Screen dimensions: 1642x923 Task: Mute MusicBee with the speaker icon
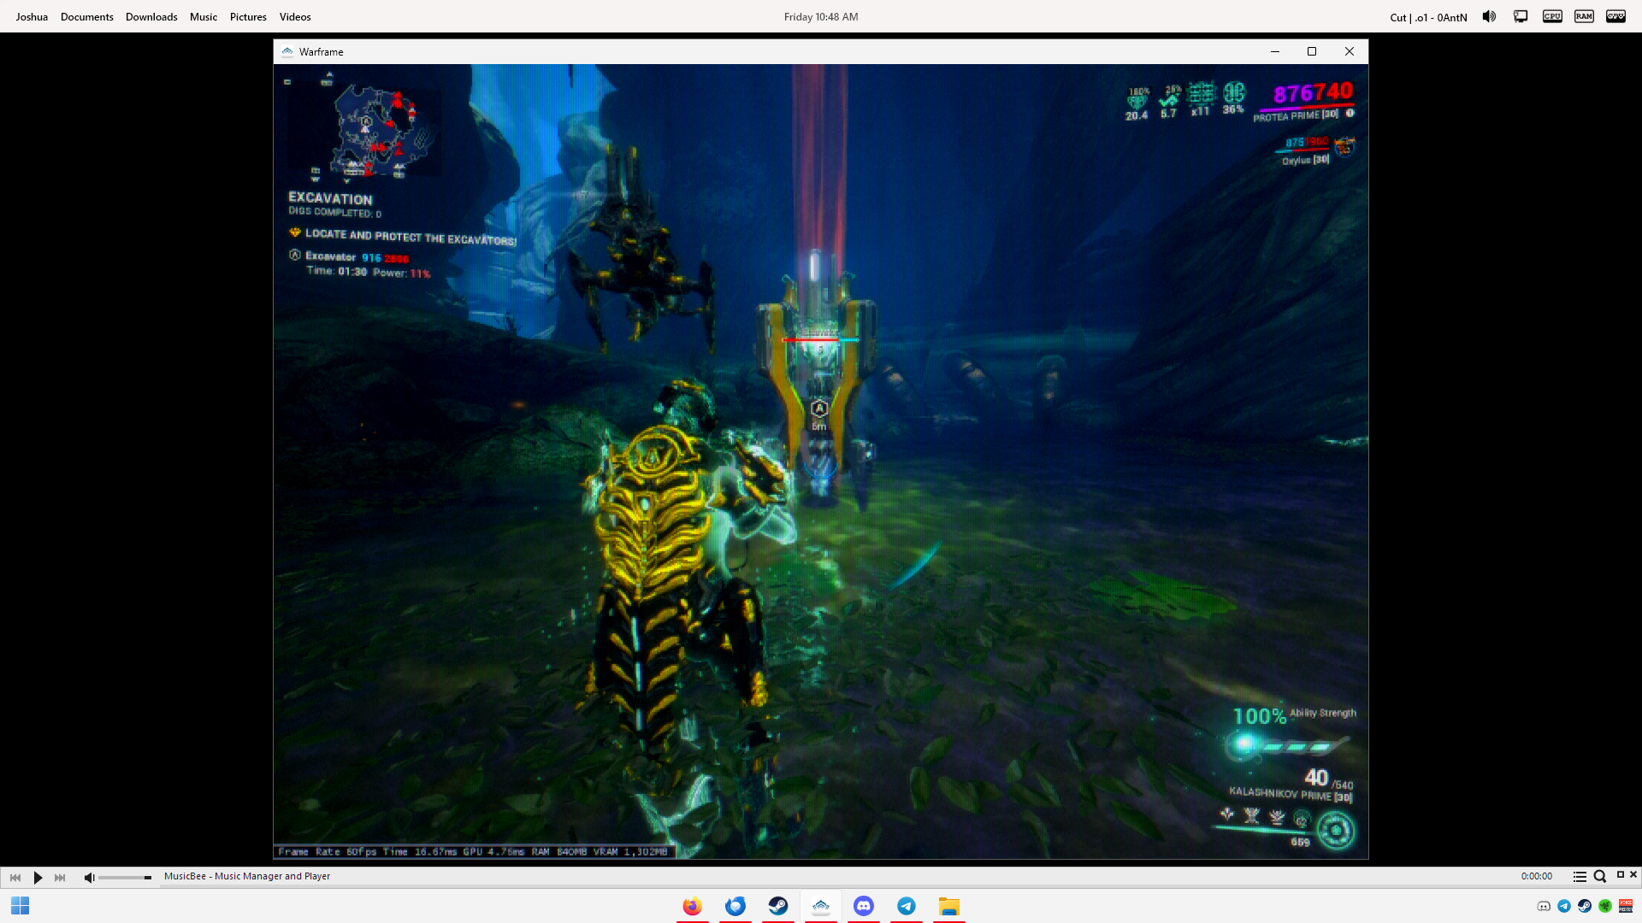pos(89,877)
